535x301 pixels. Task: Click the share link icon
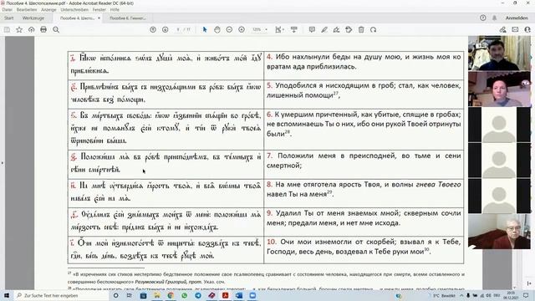(x=502, y=30)
